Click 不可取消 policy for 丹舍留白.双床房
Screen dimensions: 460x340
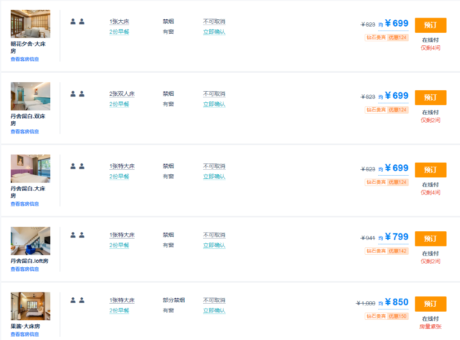214,94
